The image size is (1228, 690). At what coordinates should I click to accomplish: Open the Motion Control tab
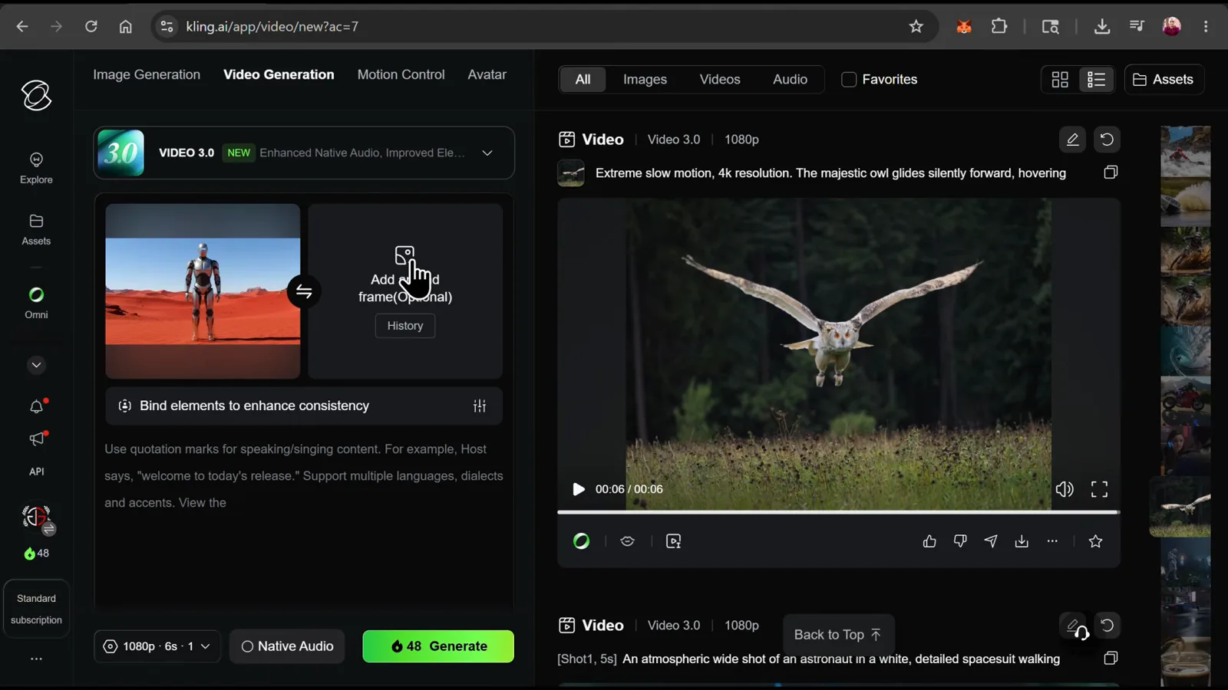[401, 74]
